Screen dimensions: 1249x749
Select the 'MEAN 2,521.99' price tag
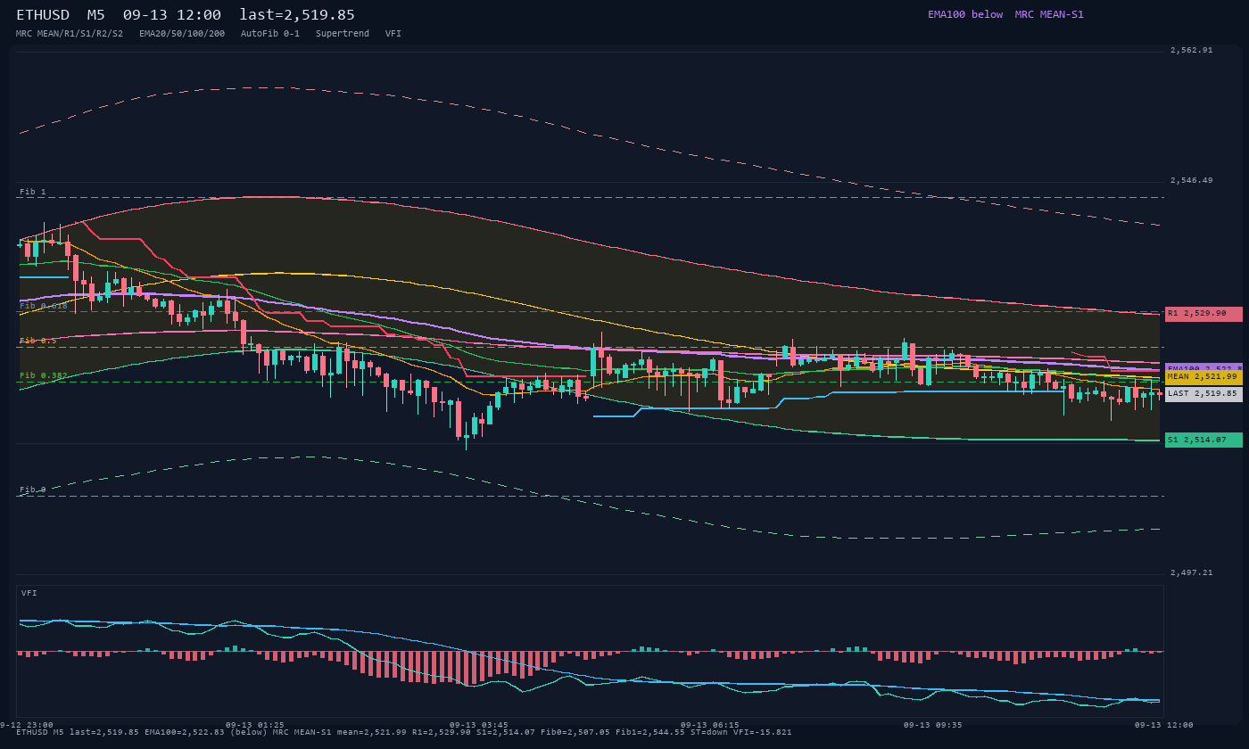point(1204,377)
